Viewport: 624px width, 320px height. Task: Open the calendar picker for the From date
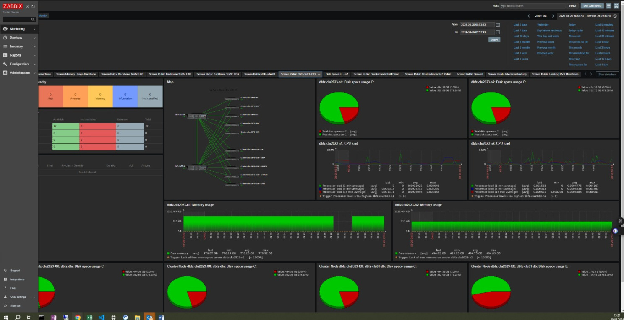pyautogui.click(x=498, y=25)
